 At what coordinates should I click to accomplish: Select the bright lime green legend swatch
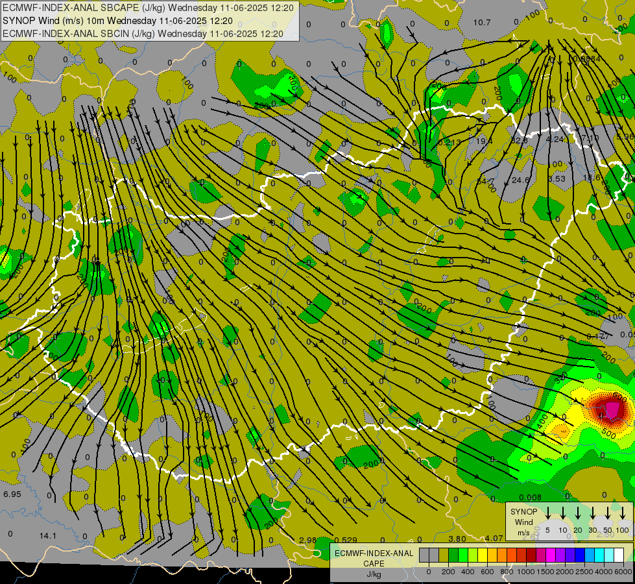(x=463, y=555)
